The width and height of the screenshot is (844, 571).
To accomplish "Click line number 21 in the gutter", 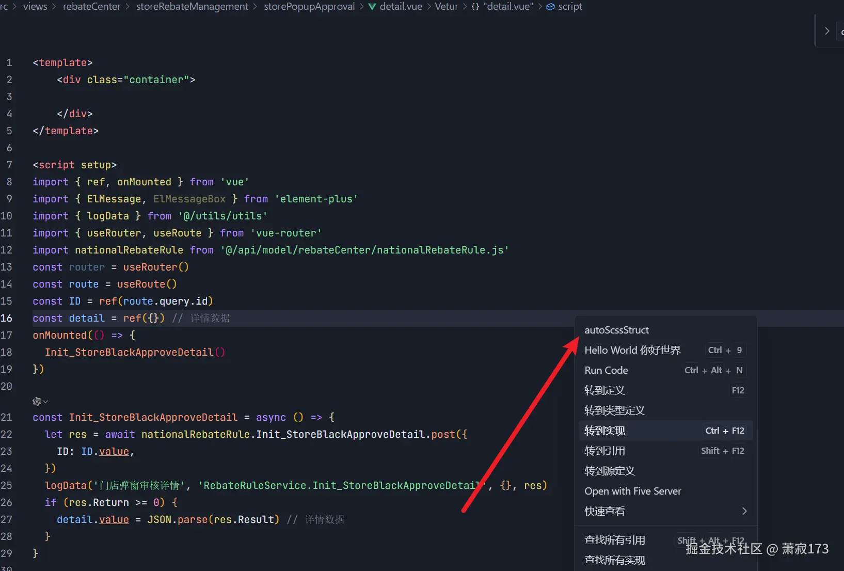I will click(6, 417).
